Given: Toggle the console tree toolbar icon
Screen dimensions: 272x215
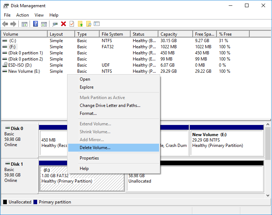Looking at the screenshot, I should (x=25, y=24).
